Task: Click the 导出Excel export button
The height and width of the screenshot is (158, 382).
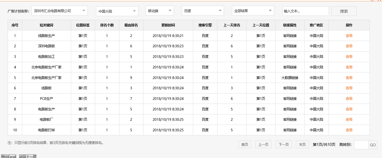Action: click(8, 156)
